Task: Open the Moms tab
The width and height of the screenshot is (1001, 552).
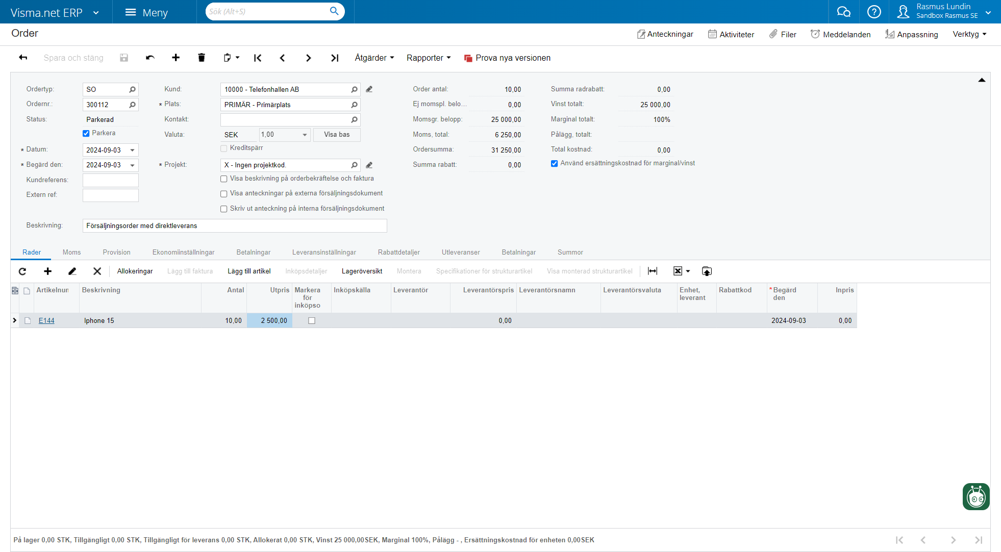Action: 71,252
